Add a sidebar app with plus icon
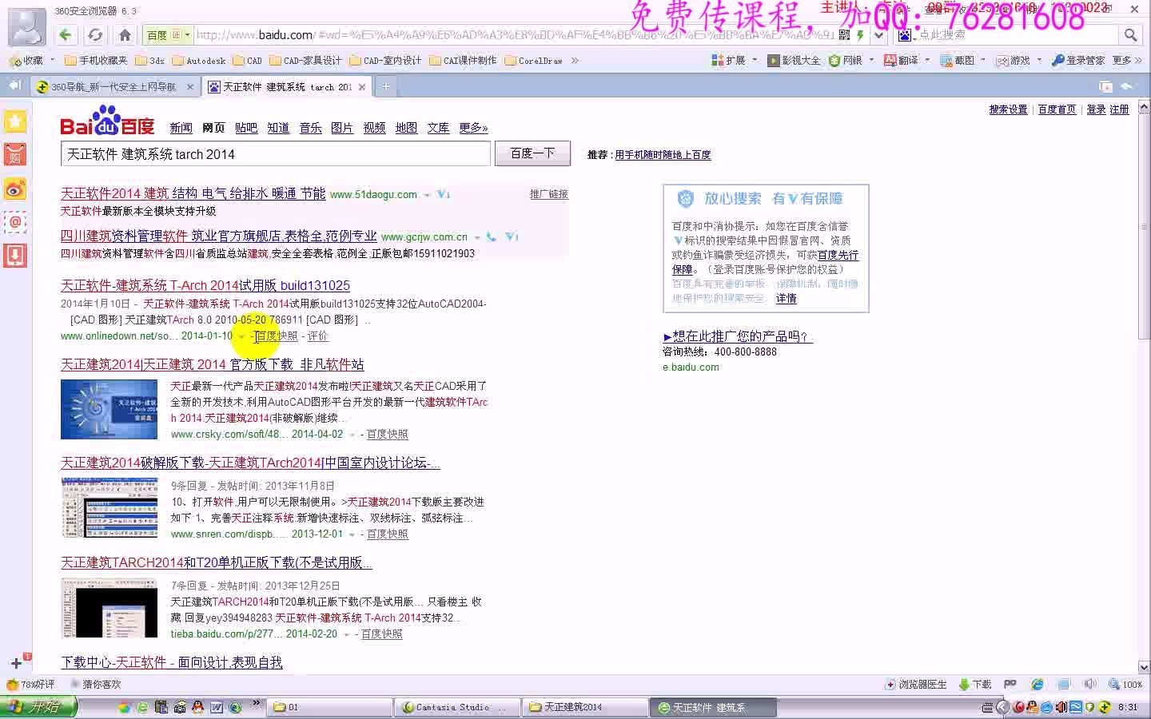Viewport: 1151px width, 719px height. pos(16,663)
